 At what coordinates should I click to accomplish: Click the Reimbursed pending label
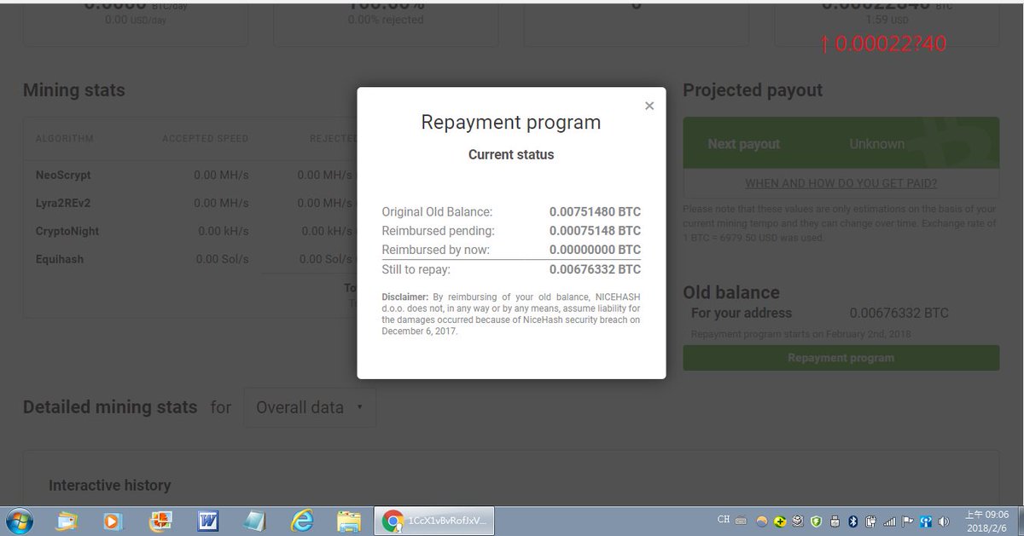(438, 231)
